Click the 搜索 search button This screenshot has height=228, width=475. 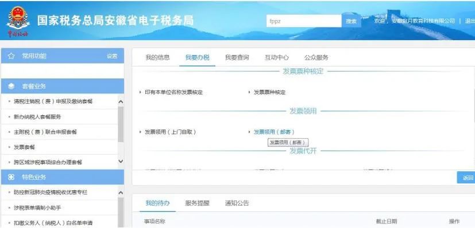351,21
